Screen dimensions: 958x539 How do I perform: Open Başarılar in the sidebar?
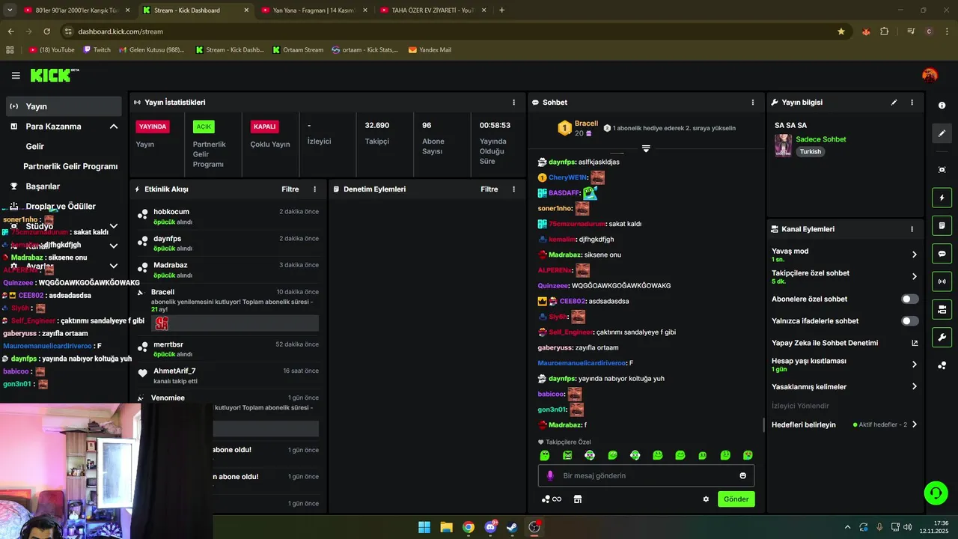point(43,186)
